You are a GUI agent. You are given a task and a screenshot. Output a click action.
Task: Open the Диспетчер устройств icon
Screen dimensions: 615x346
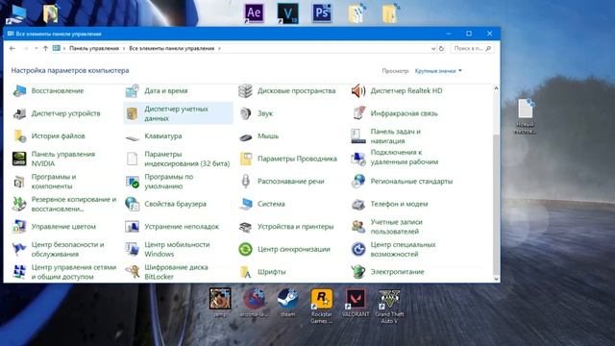pos(19,113)
